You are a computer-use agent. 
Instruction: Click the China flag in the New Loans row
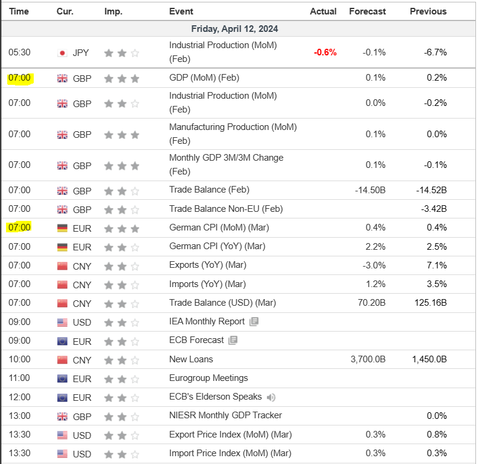(x=62, y=359)
